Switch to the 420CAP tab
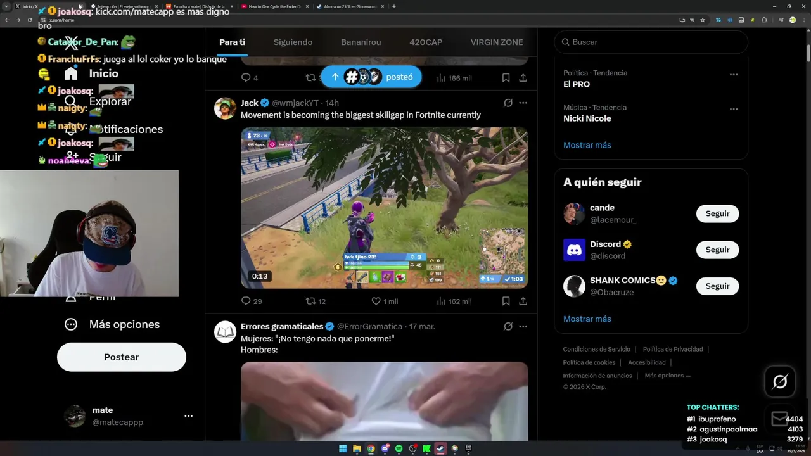Viewport: 811px width, 456px height. coord(426,42)
